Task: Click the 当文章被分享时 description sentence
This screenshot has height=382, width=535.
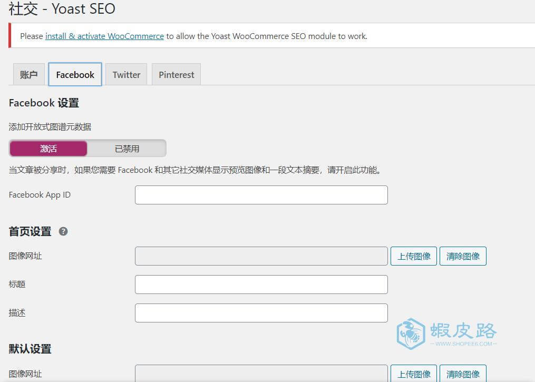Action: (195, 170)
